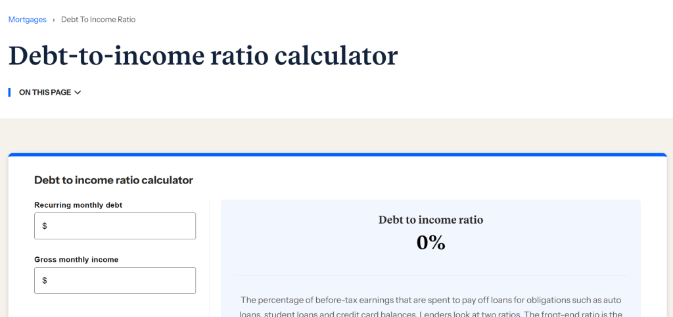The height and width of the screenshot is (317, 673).
Task: Open the Mortgages breadcrumb link
Action: (x=28, y=19)
